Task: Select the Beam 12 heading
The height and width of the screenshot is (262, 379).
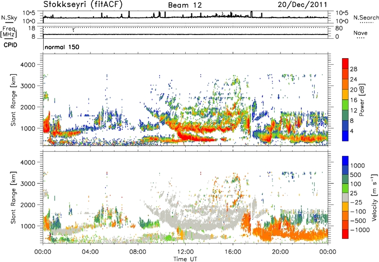Action: click(185, 5)
